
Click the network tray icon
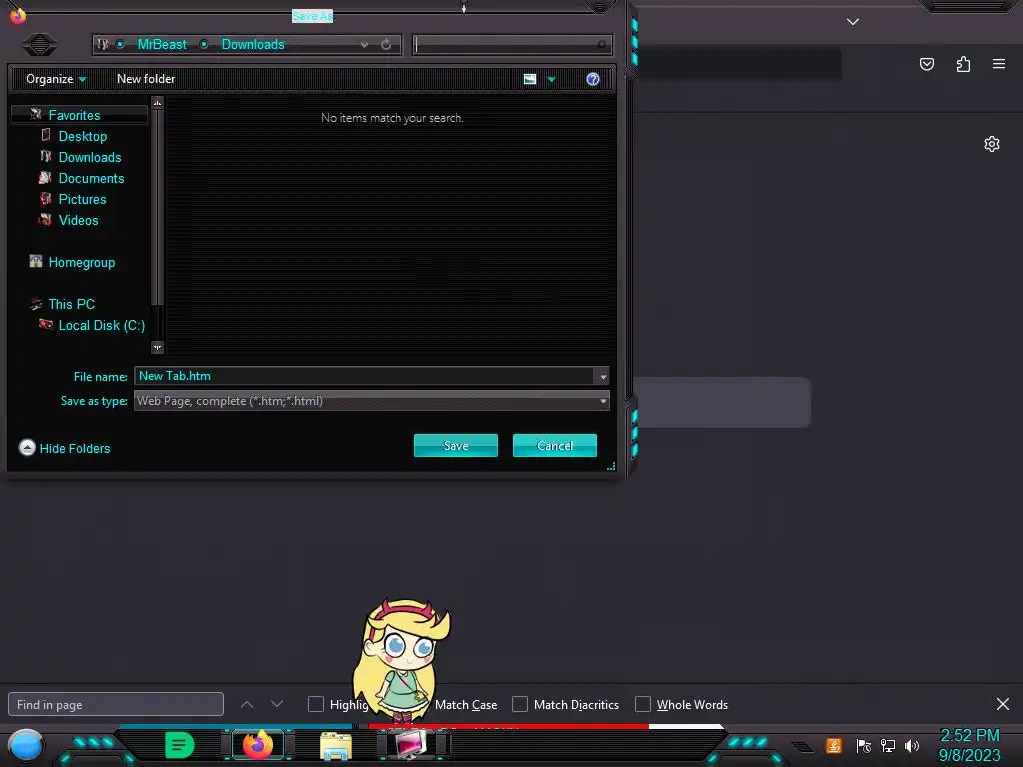click(x=888, y=745)
